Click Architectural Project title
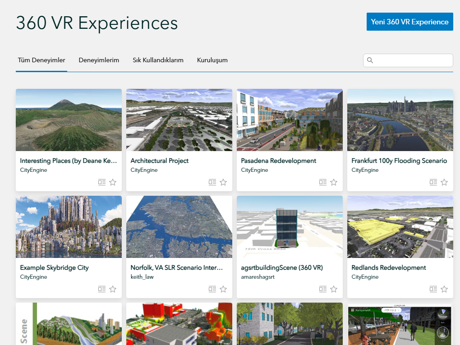Viewport: 460px width, 345px height. pyautogui.click(x=160, y=161)
